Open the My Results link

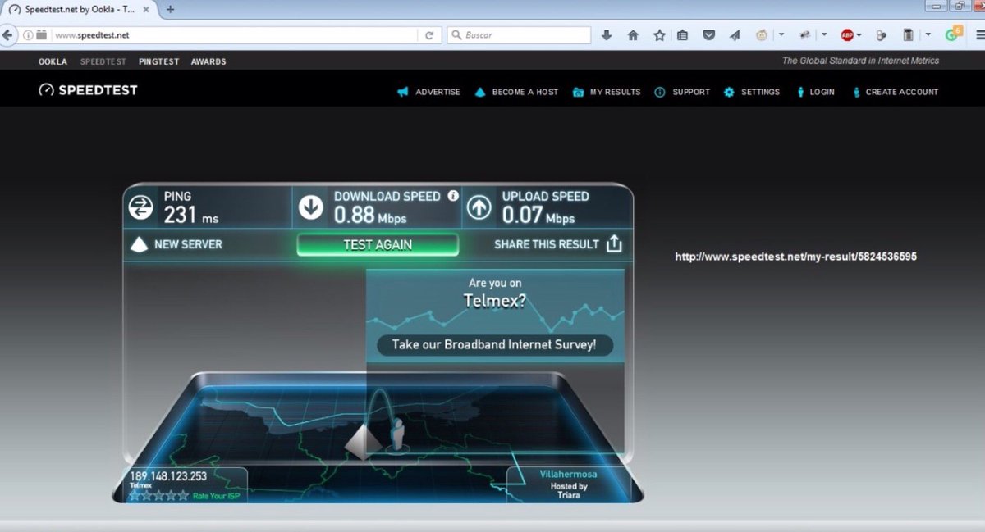(x=616, y=92)
